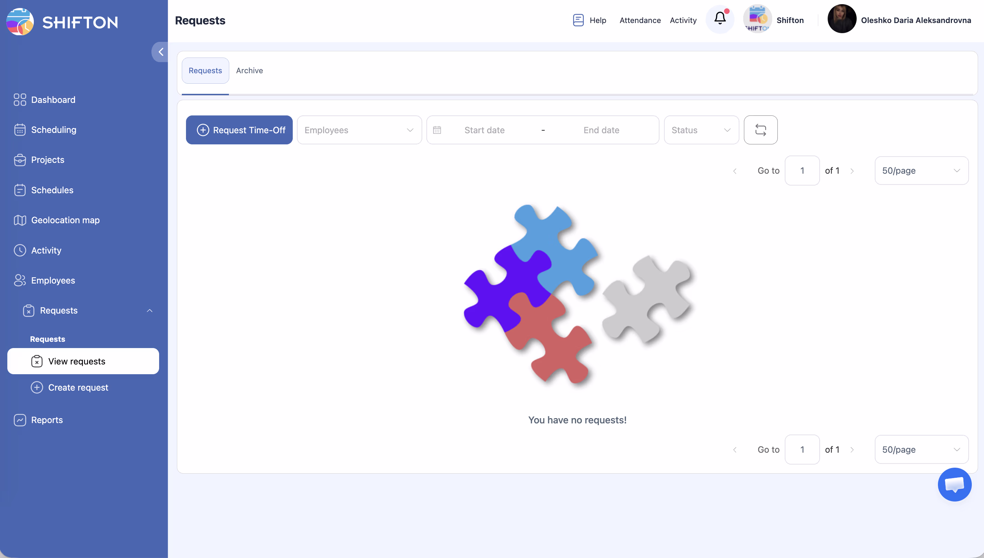The width and height of the screenshot is (984, 558).
Task: Open the live chat bubble
Action: tap(954, 484)
